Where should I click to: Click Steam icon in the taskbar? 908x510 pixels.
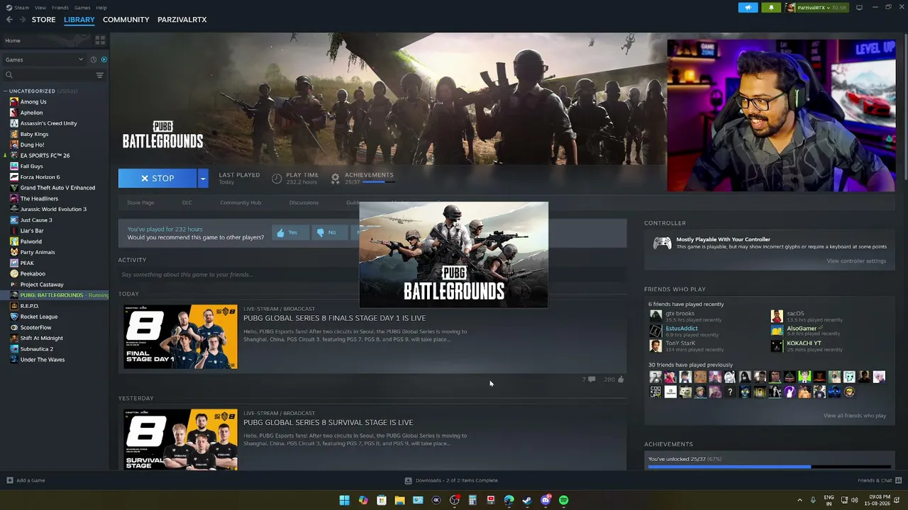pos(527,500)
